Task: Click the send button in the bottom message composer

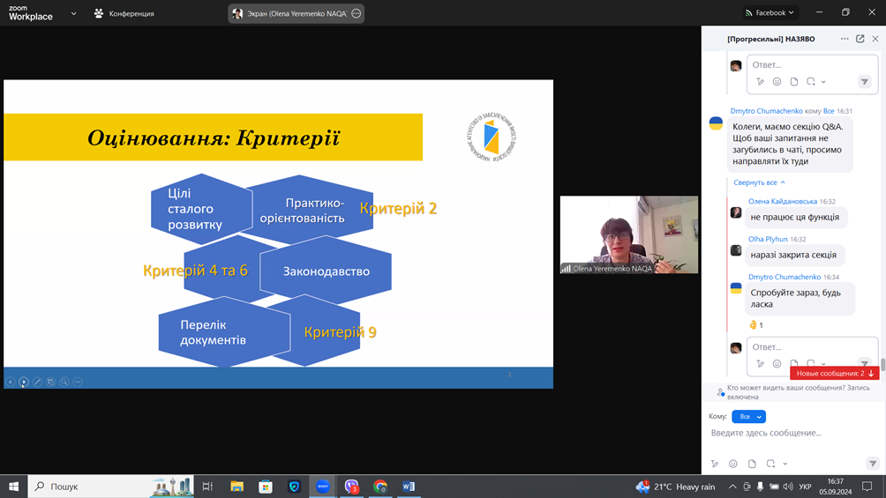Action: click(873, 464)
